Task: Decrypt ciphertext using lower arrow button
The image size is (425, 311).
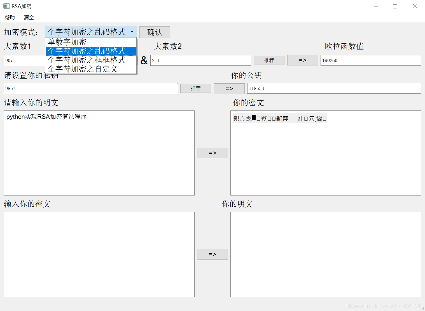Action: [x=212, y=254]
